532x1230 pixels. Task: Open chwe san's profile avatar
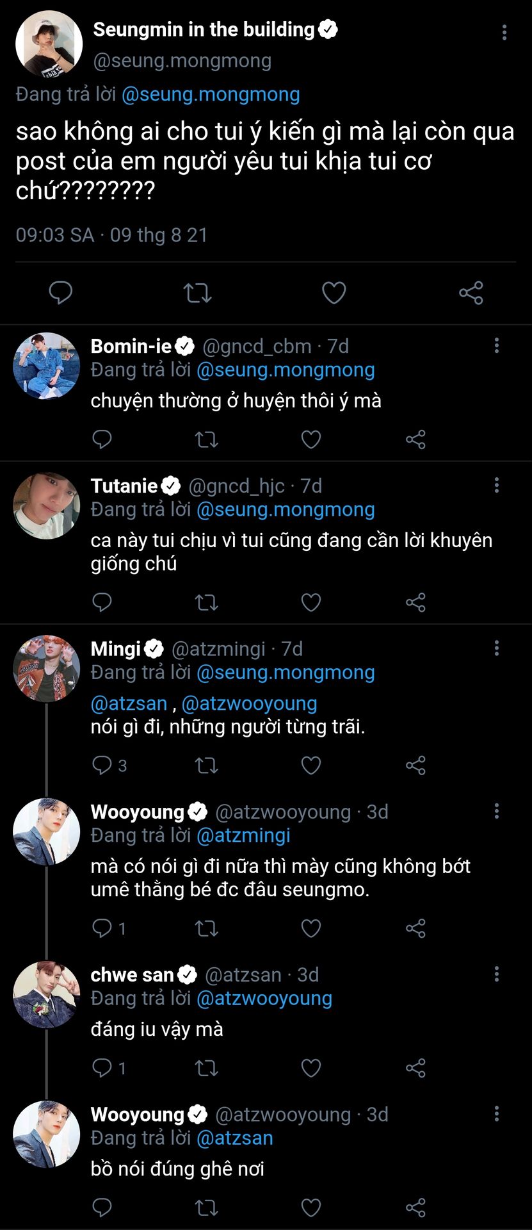(x=46, y=994)
